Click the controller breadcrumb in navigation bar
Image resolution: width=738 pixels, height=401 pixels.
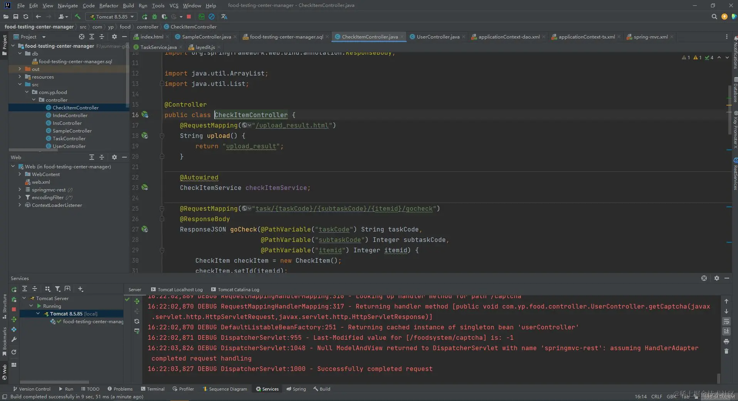tap(148, 27)
